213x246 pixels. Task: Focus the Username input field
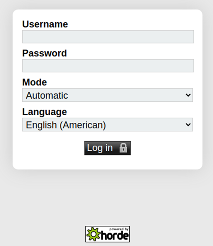tap(108, 37)
